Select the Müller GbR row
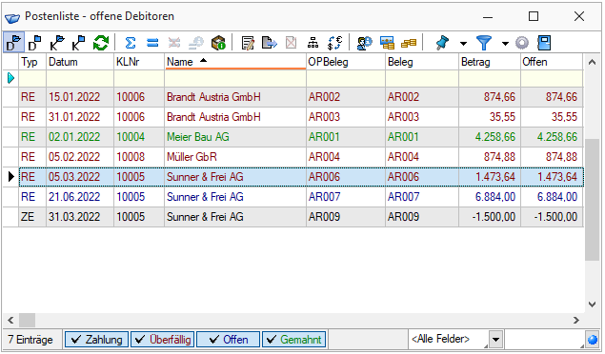This screenshot has width=605, height=354. (300, 157)
